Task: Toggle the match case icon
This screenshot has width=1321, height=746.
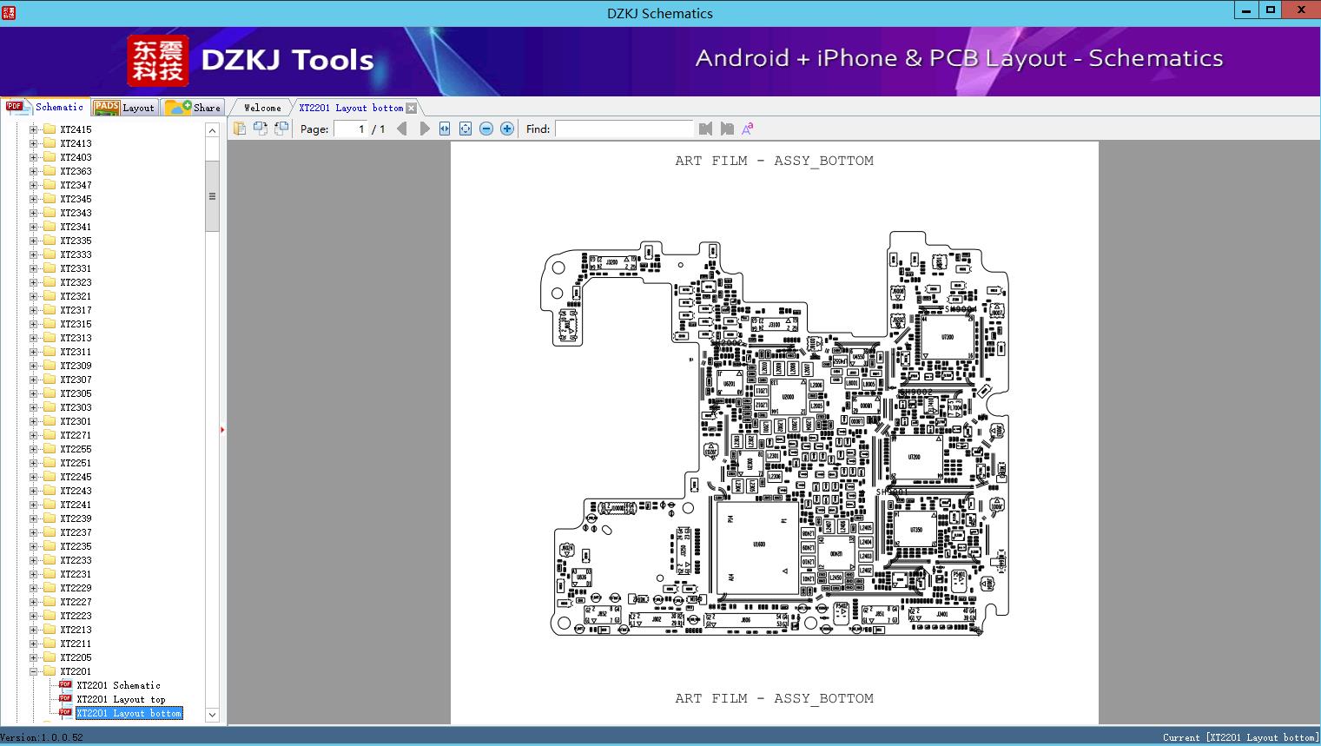Action: (x=747, y=129)
